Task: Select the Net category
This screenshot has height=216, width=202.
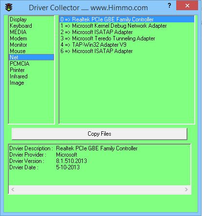Action: [31, 57]
